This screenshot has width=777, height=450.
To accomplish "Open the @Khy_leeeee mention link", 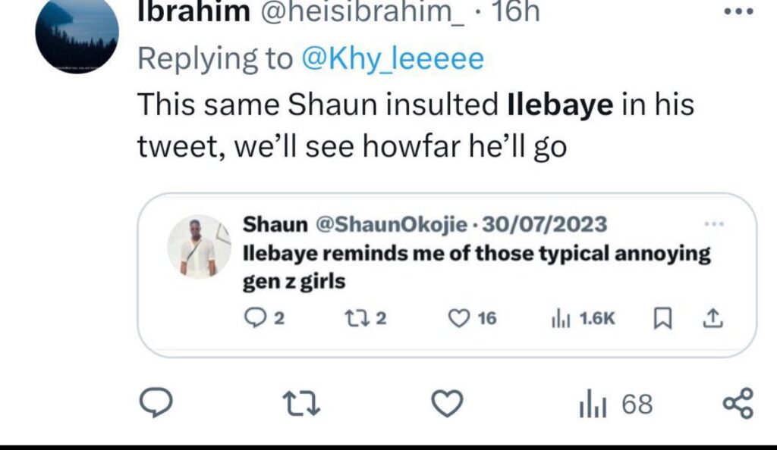I will tap(392, 59).
